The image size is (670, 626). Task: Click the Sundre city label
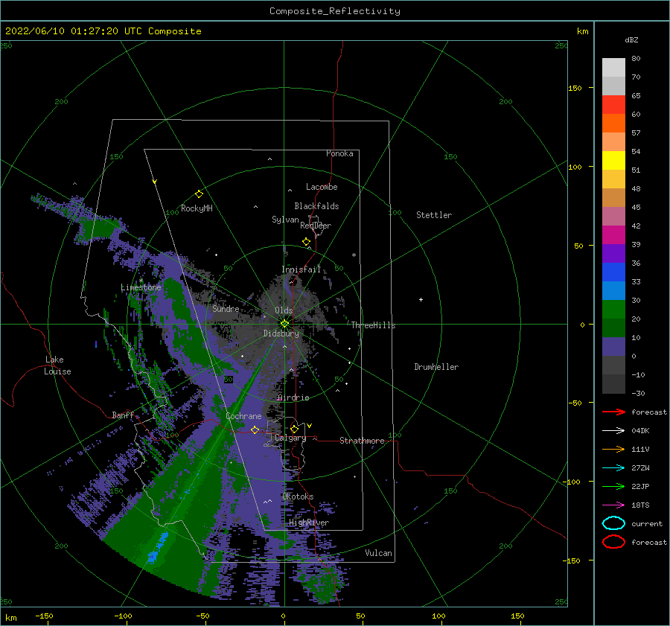[226, 308]
